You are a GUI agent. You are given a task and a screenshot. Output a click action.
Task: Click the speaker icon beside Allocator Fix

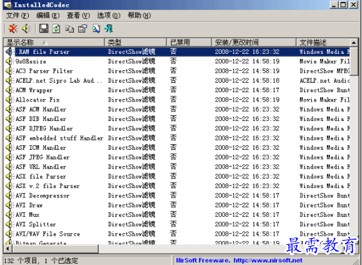click(x=9, y=100)
